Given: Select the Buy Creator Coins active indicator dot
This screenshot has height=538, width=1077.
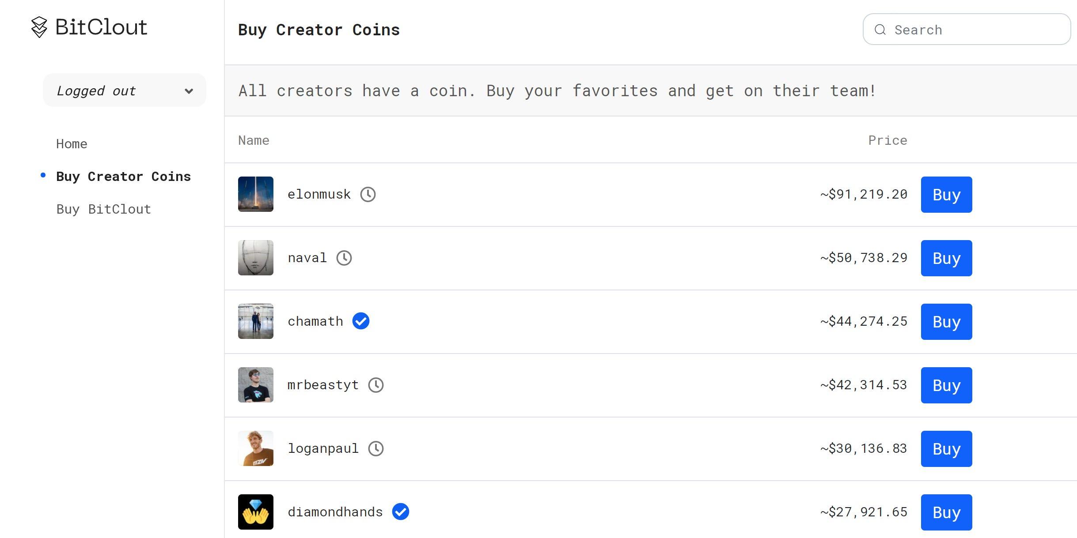Looking at the screenshot, I should (42, 175).
